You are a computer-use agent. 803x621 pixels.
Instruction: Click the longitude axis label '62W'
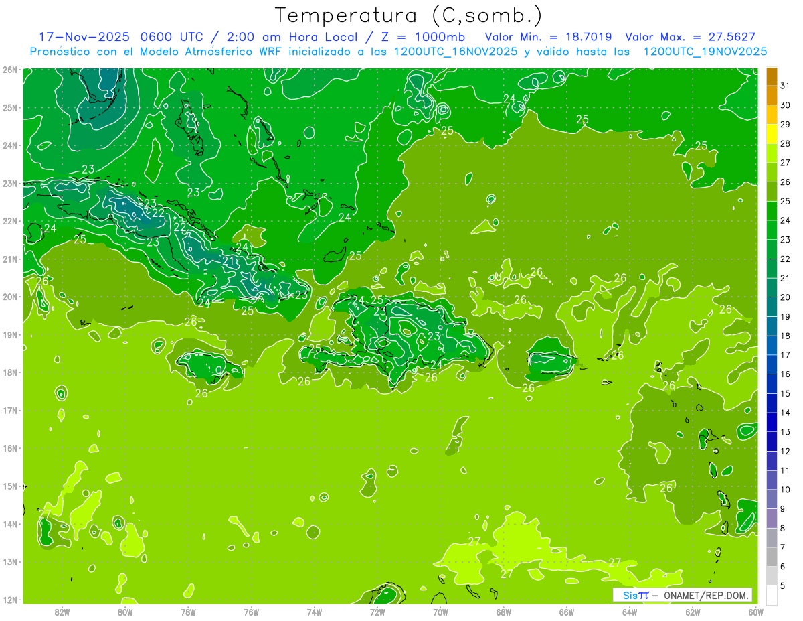tap(693, 612)
